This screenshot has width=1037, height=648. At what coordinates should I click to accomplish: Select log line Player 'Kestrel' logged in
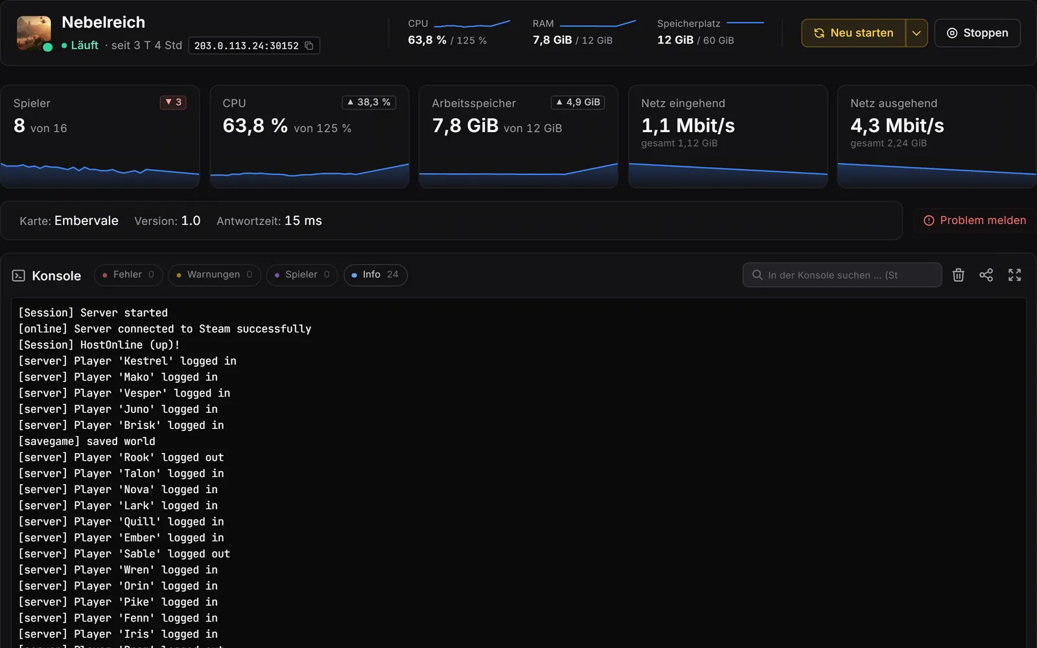coord(127,361)
